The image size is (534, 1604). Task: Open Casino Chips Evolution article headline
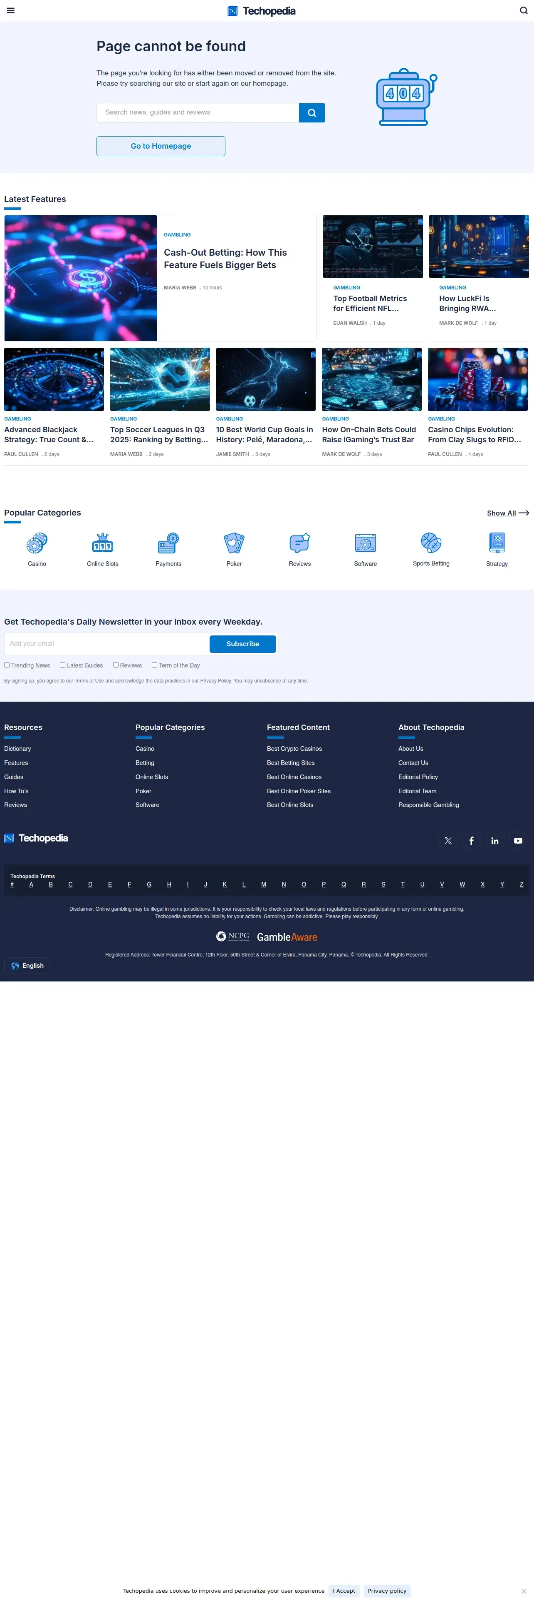click(475, 435)
